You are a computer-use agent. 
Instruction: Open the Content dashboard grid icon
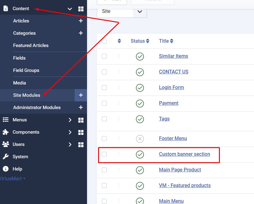(x=81, y=9)
